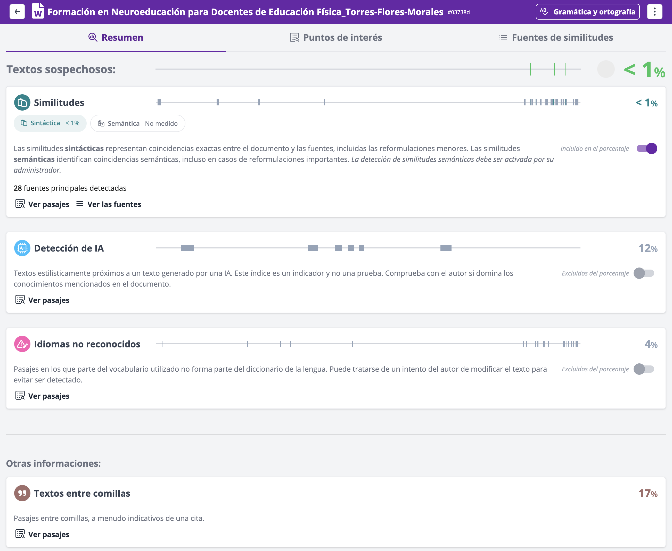
Task: Click the gray circular suspicious-text score indicator
Action: pos(606,69)
